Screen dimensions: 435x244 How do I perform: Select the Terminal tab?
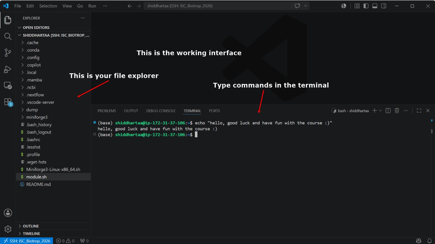point(192,111)
